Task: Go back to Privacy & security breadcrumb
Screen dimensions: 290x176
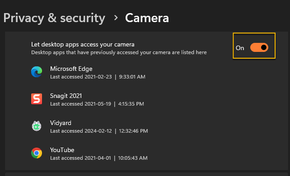Action: (x=54, y=19)
